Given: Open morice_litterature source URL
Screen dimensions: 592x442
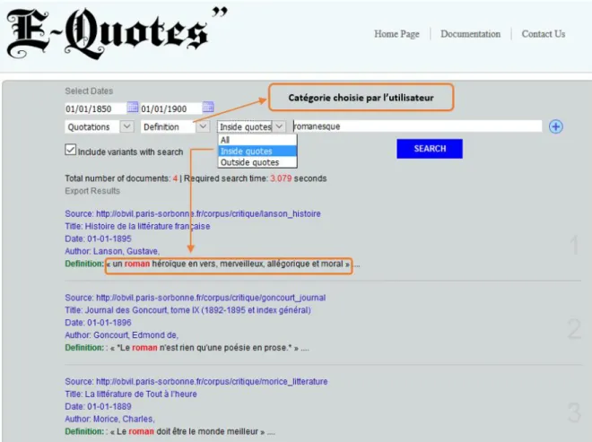Looking at the screenshot, I should [212, 381].
